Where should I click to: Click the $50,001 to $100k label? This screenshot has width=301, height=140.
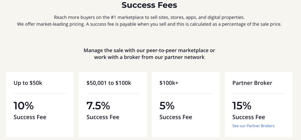point(109,83)
